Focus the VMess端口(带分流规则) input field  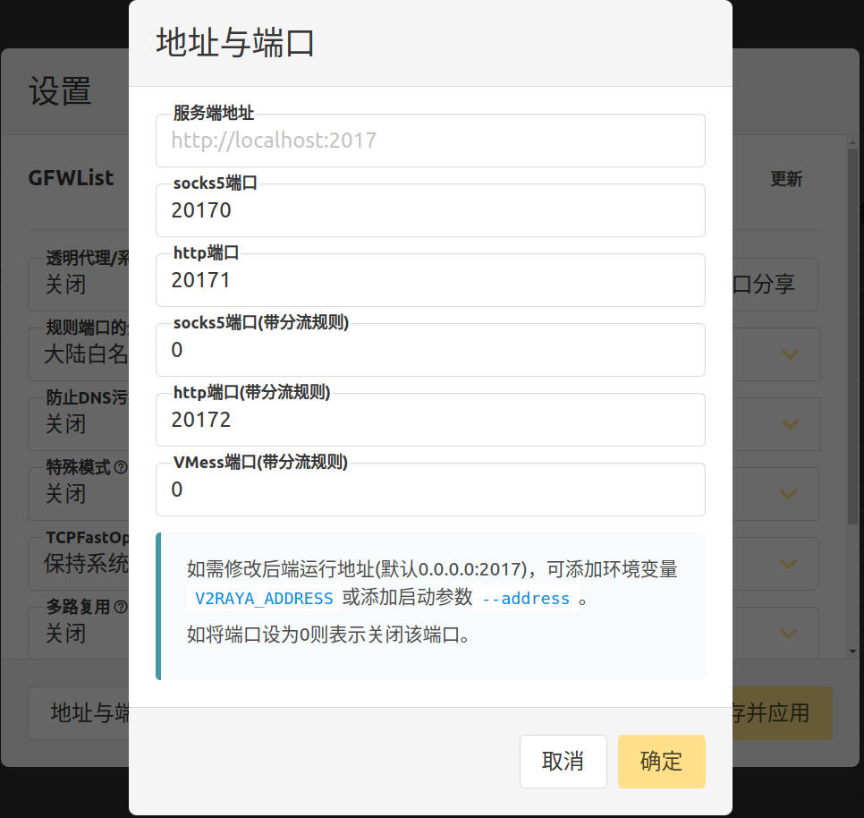pyautogui.click(x=429, y=490)
